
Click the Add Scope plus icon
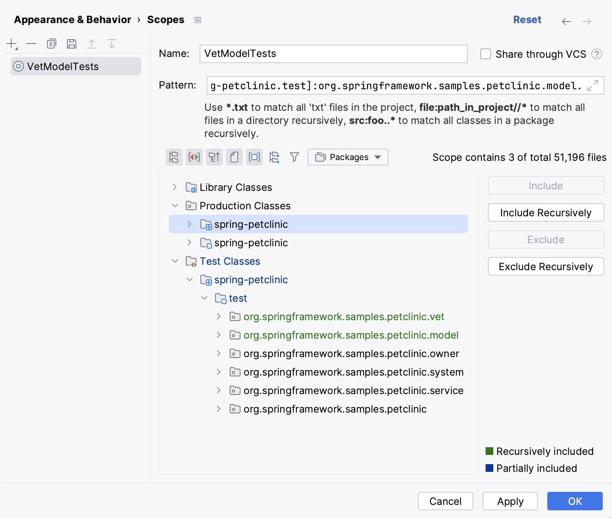coord(12,44)
